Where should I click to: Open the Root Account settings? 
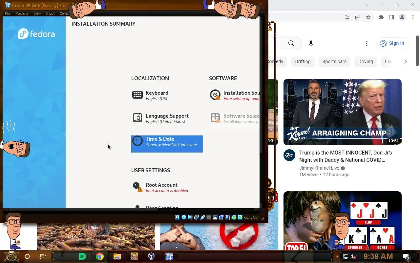167,187
